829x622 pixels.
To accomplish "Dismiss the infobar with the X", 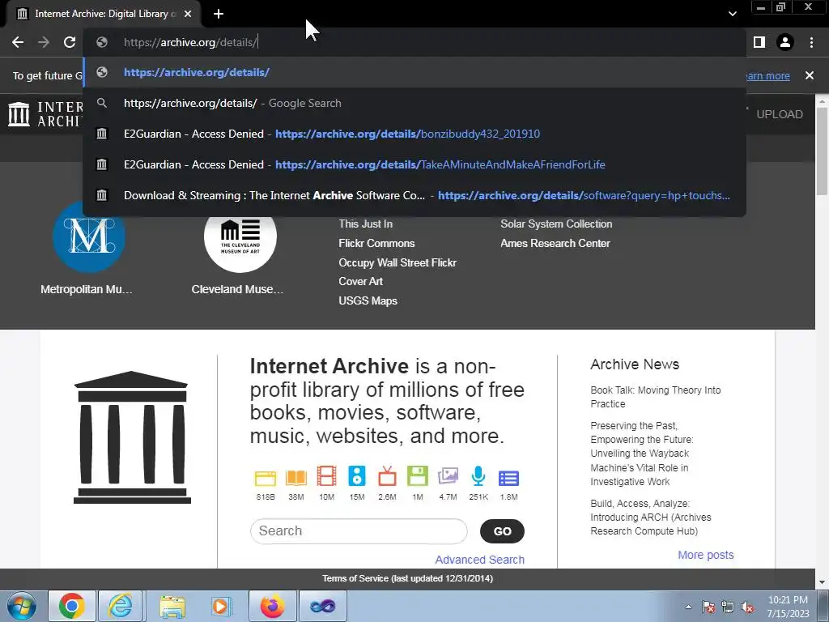I will pyautogui.click(x=810, y=75).
